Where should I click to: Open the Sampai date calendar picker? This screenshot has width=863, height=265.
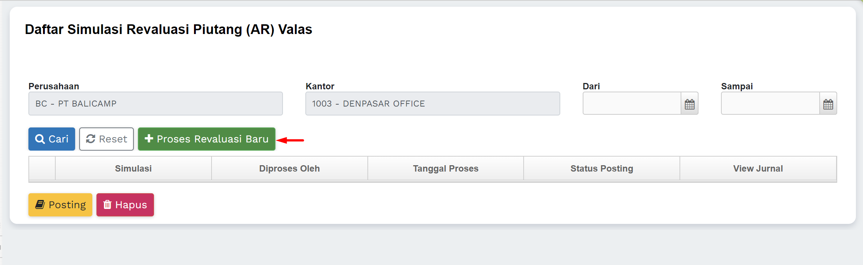tap(828, 104)
